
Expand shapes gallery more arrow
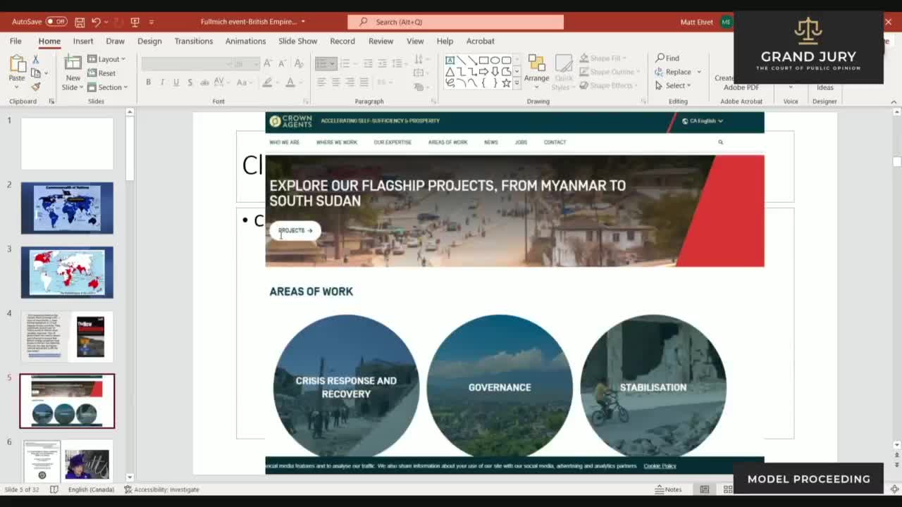[x=517, y=83]
